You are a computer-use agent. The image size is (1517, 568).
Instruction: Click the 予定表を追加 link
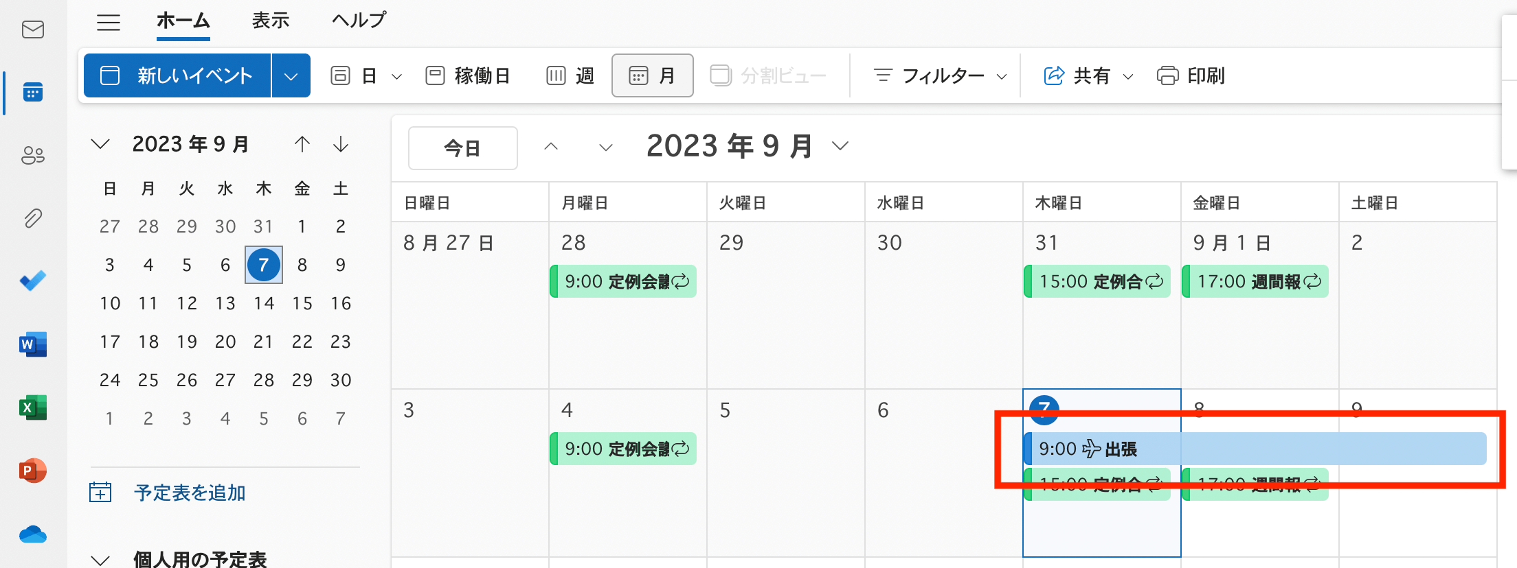point(190,493)
